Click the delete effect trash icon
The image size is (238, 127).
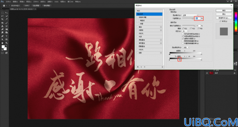162,67
